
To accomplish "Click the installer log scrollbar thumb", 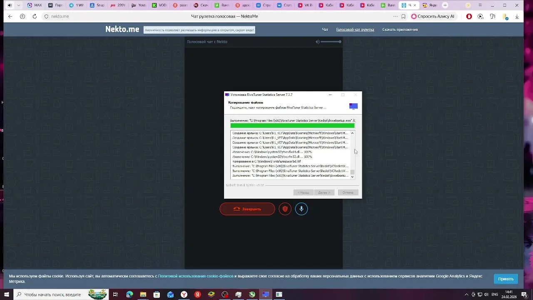I will pyautogui.click(x=352, y=172).
